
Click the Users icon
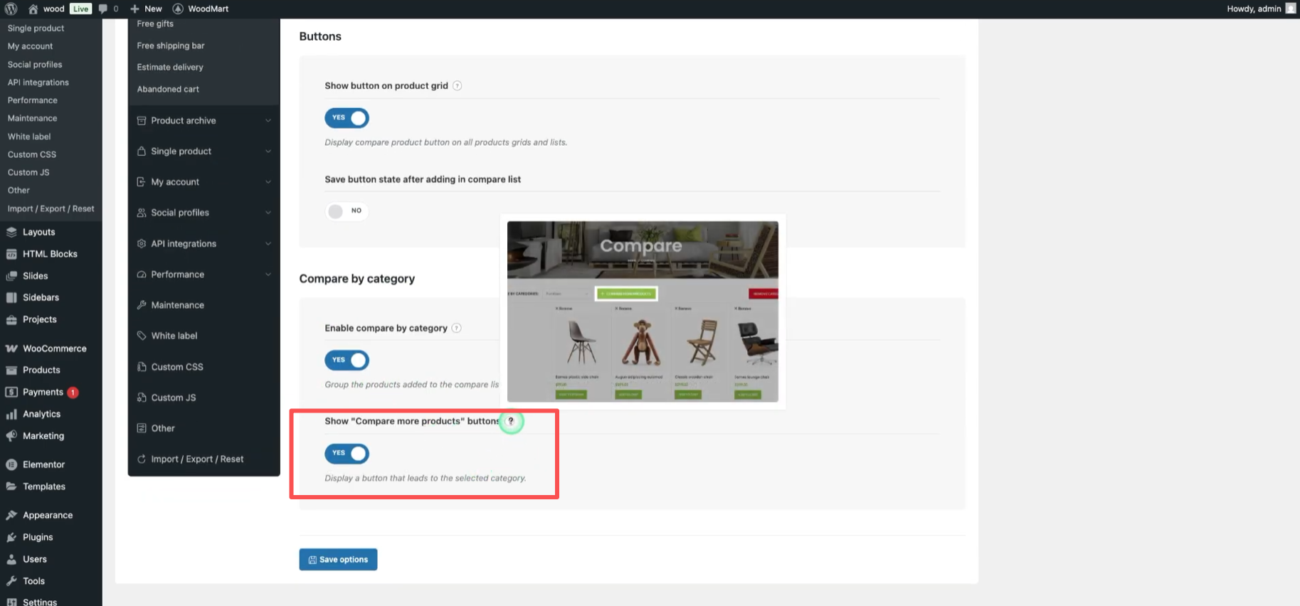pyautogui.click(x=11, y=559)
